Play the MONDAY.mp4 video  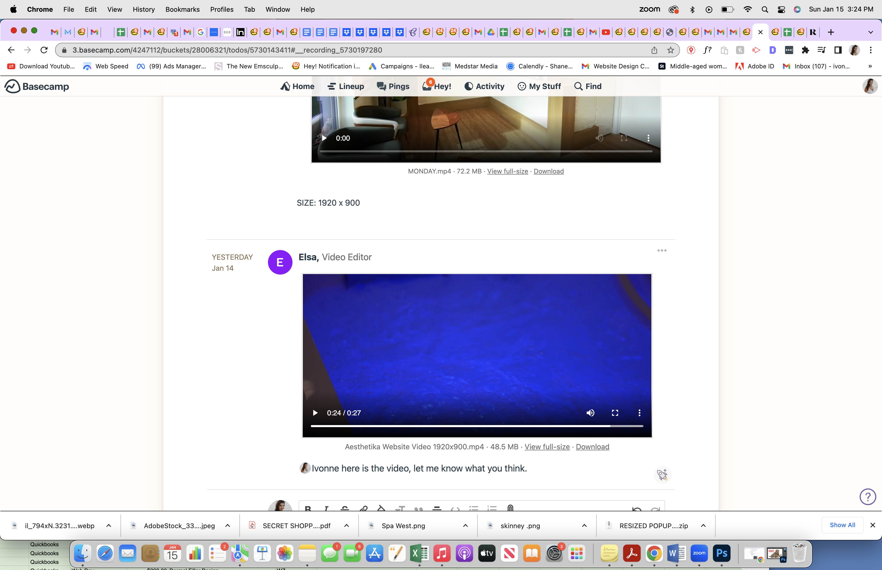click(x=324, y=138)
